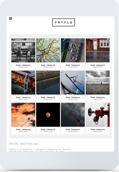Open the stormy beach photo
This screenshot has height=172, width=119.
(98, 82)
